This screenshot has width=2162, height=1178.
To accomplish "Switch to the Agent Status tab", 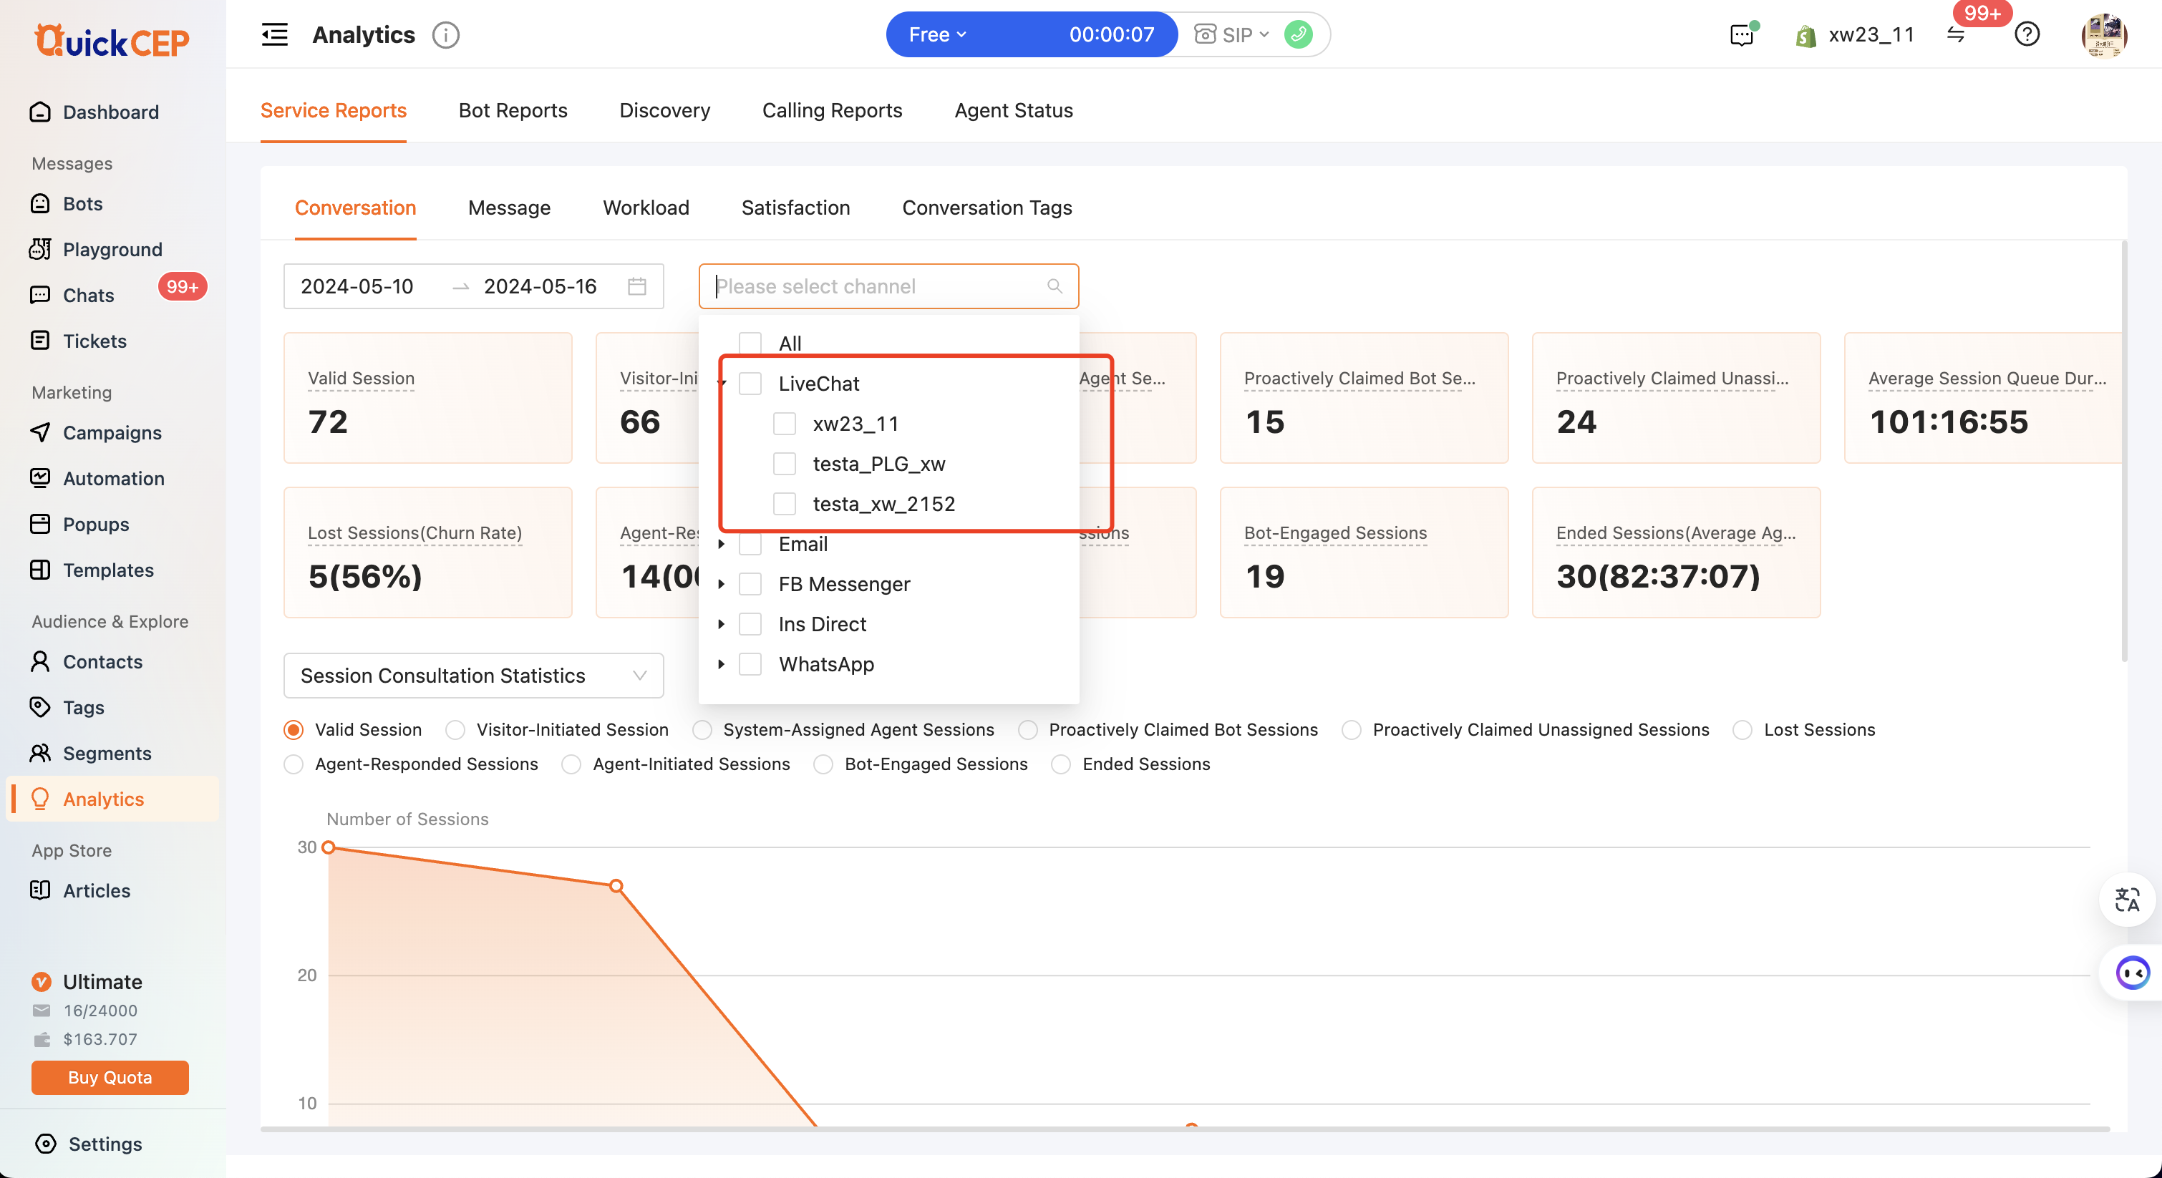I will pos(1013,110).
